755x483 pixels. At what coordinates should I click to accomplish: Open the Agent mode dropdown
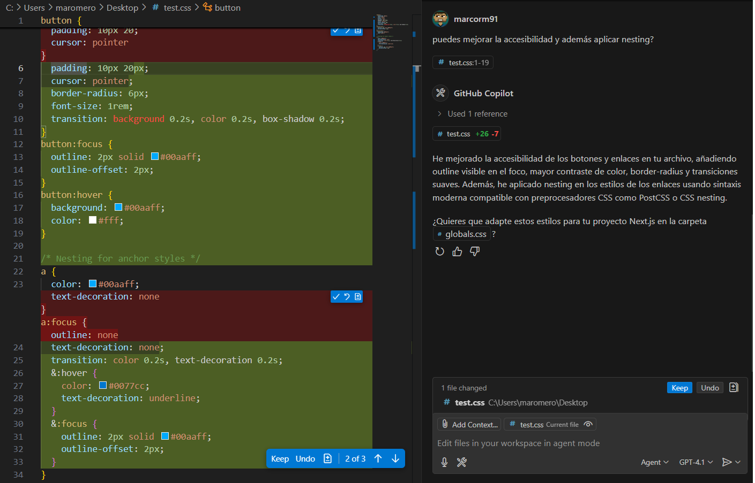654,462
